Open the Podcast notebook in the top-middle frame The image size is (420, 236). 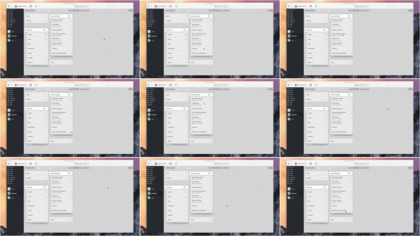click(x=201, y=49)
